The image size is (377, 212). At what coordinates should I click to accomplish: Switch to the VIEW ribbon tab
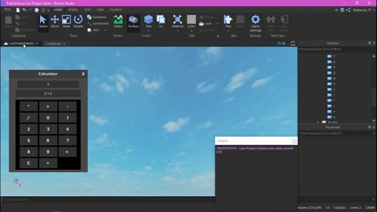point(100,9)
